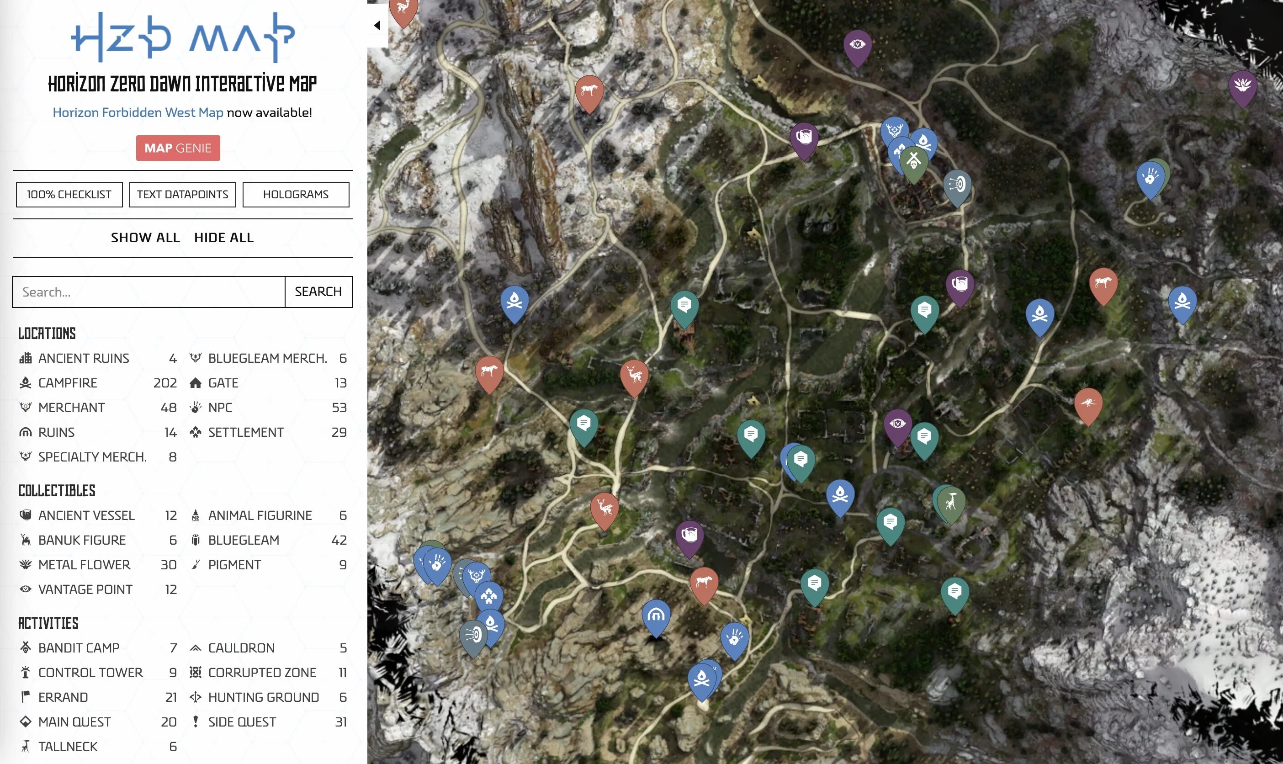1283x764 pixels.
Task: Collapse the sidebar with the arrow button
Action: point(377,25)
